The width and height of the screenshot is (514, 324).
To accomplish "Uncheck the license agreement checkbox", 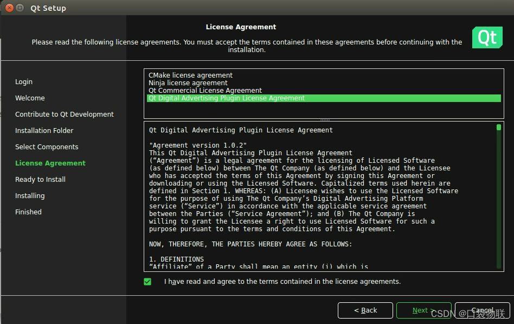I will [x=147, y=282].
